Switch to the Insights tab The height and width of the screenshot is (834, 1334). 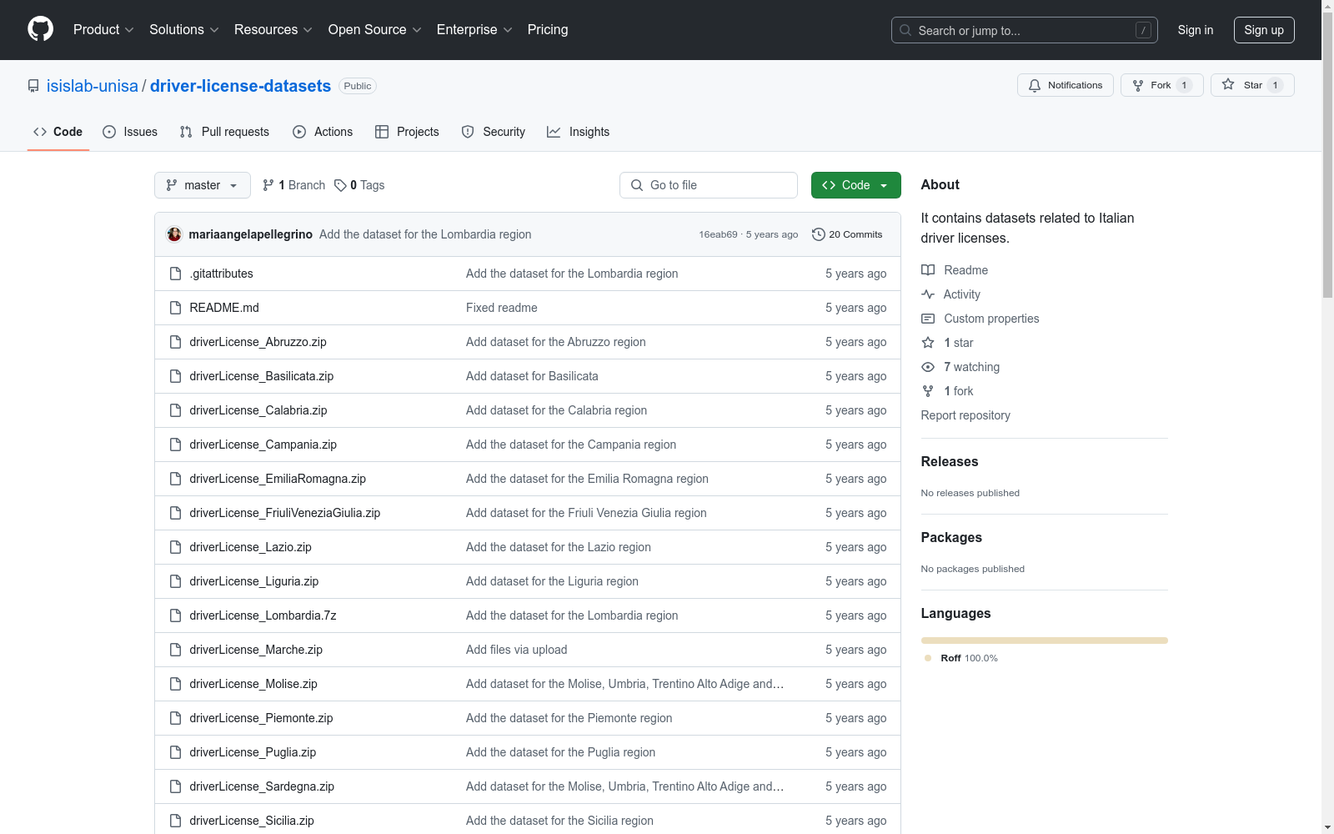[x=579, y=132]
